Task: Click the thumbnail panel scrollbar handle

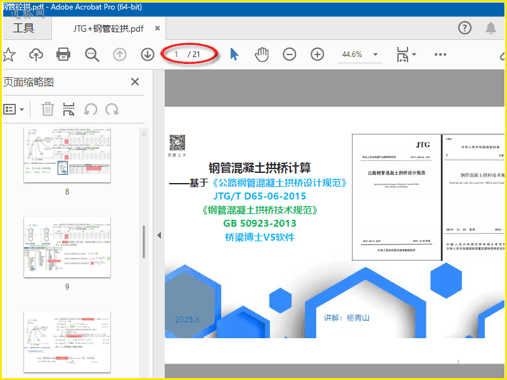Action: click(144, 242)
